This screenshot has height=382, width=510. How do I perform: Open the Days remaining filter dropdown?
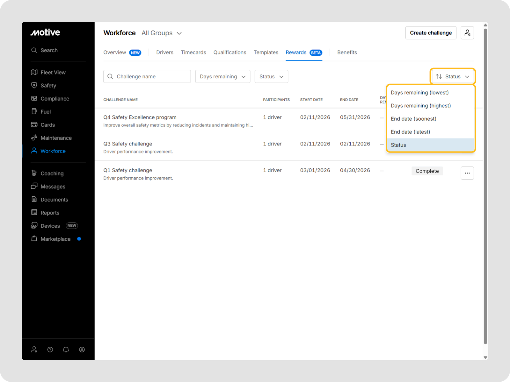[x=222, y=77]
